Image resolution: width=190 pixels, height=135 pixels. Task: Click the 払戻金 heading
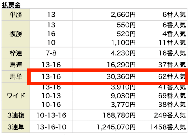point(11,5)
